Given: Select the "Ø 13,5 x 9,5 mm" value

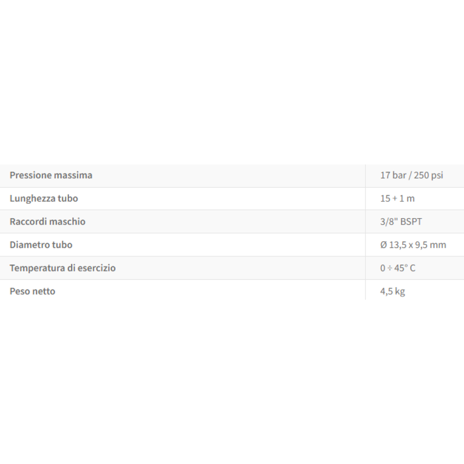Looking at the screenshot, I should (x=413, y=245).
